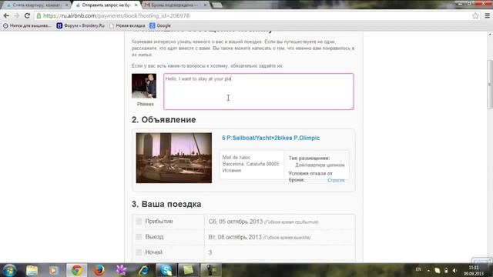The width and height of the screenshot is (493, 277).
Task: Click the page vertical scrollbar thumb
Action: (x=490, y=84)
